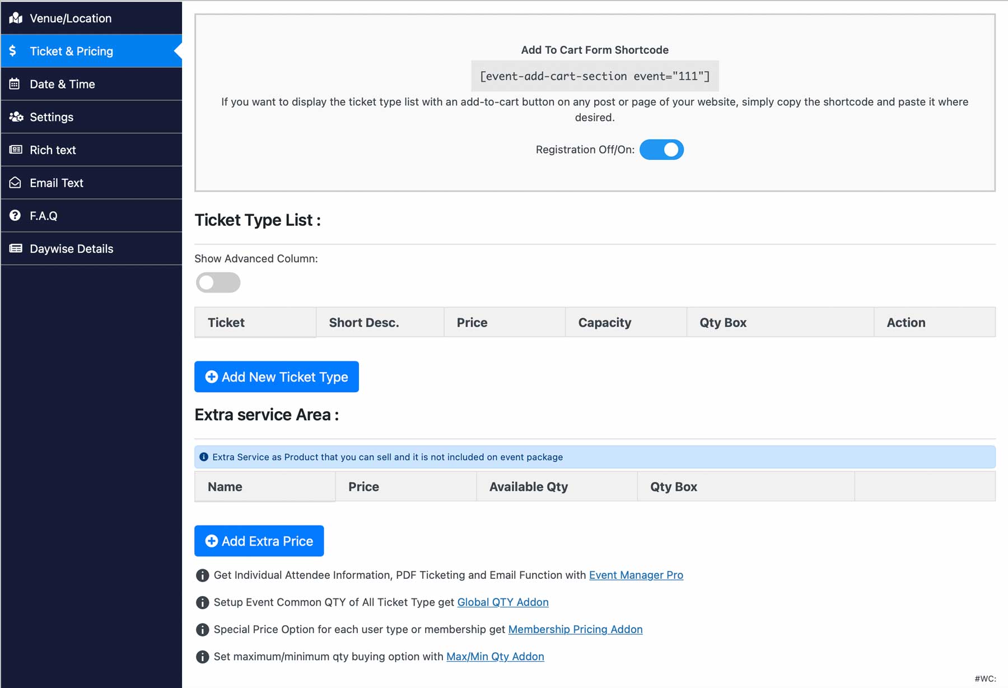The height and width of the screenshot is (688, 1008).
Task: Open the Event Manager Pro link
Action: point(636,575)
